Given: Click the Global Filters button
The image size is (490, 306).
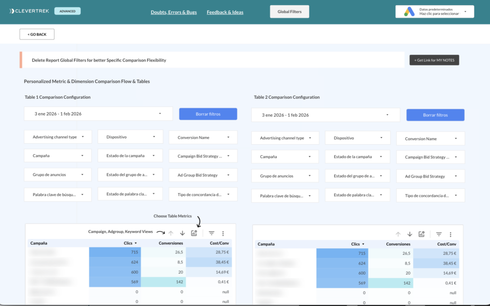Looking at the screenshot, I should coord(290,11).
